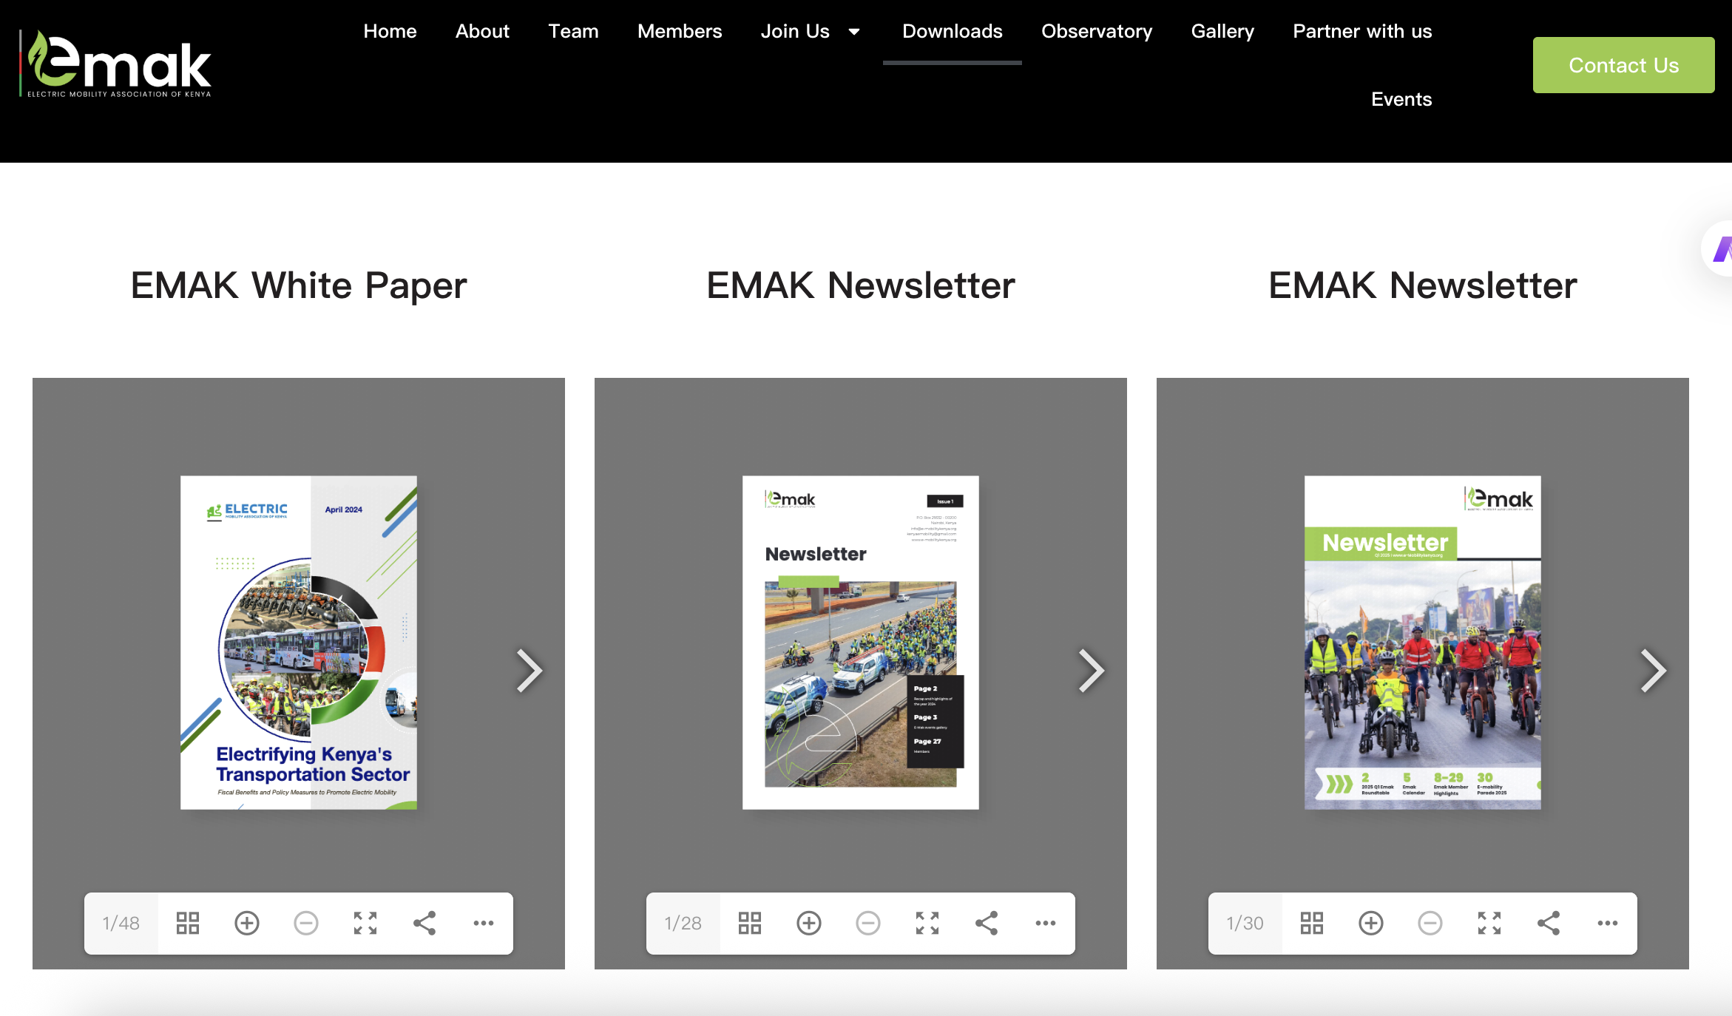The height and width of the screenshot is (1016, 1732).
Task: Zoom out on the White Paper document
Action: [x=306, y=923]
